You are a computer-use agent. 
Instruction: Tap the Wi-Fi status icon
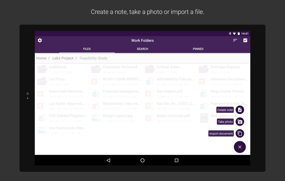[234, 34]
